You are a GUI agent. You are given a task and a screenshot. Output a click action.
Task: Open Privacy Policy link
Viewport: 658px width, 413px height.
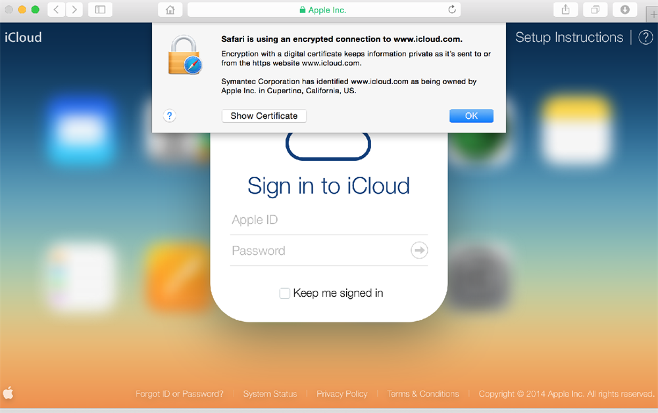(x=342, y=394)
